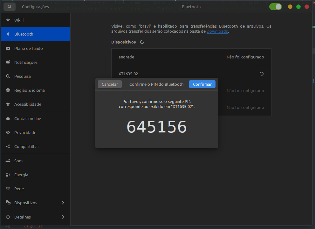Open the Plano de fundo settings
This screenshot has width=315, height=229.
coord(35,48)
